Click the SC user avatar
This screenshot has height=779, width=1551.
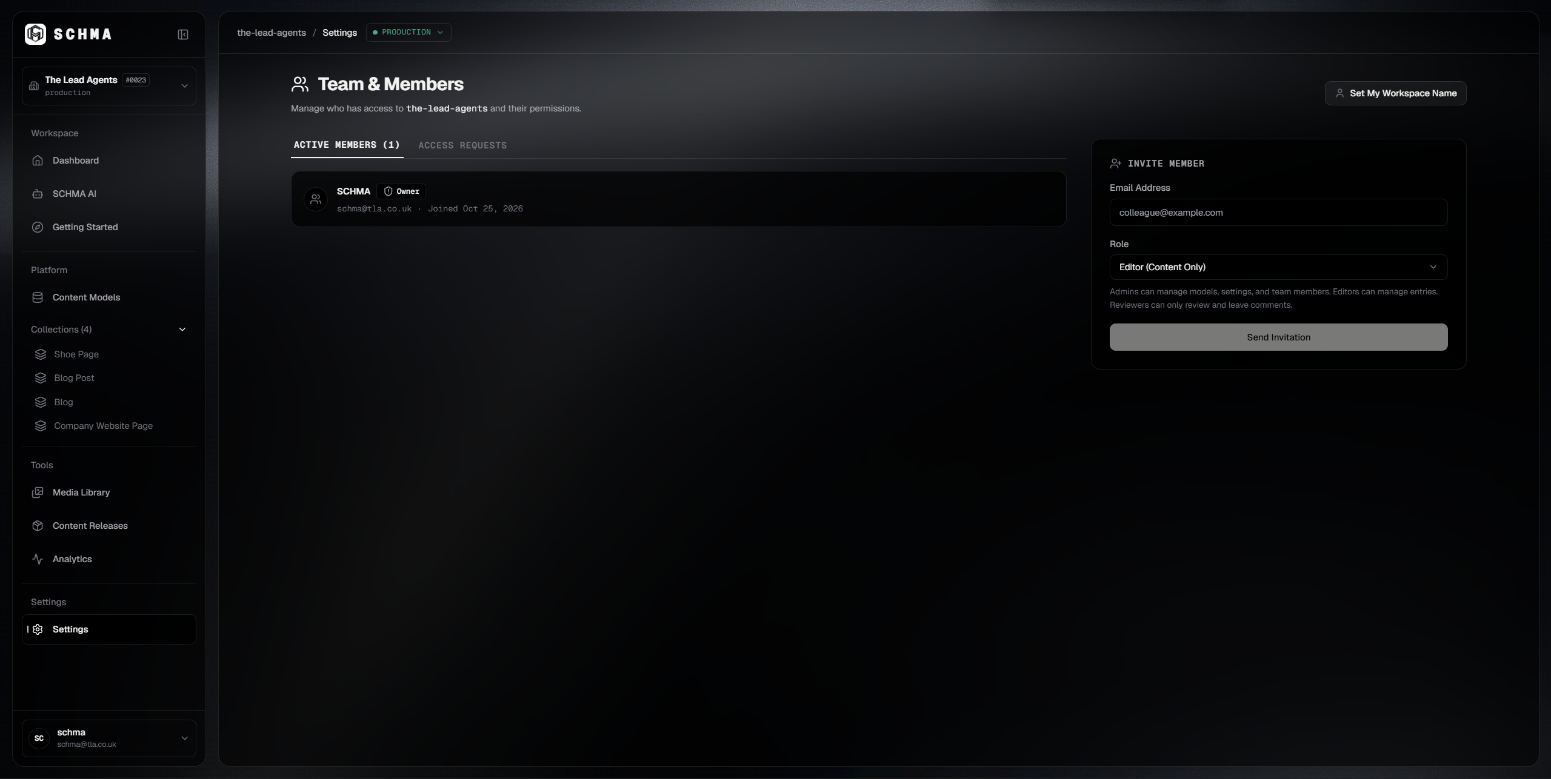[39, 738]
